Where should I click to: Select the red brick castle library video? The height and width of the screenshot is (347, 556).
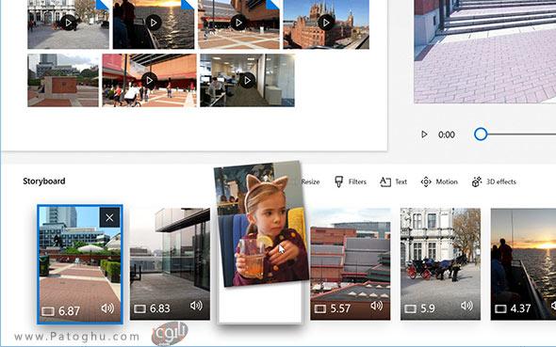pos(326,24)
